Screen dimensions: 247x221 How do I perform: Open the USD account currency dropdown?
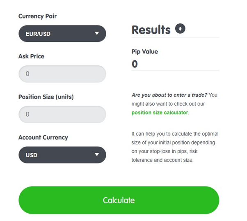[x=62, y=155]
